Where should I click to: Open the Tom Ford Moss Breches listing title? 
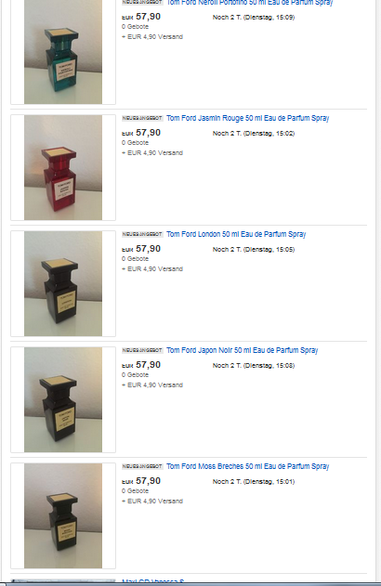click(247, 466)
